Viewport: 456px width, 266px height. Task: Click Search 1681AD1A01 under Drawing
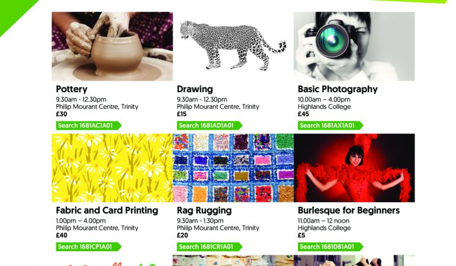pyautogui.click(x=210, y=125)
